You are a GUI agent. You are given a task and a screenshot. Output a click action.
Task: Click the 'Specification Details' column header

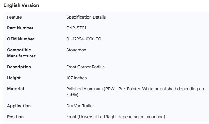click(x=86, y=17)
